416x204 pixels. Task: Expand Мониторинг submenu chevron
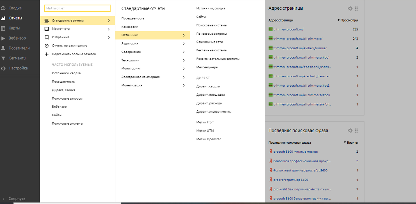point(184,68)
